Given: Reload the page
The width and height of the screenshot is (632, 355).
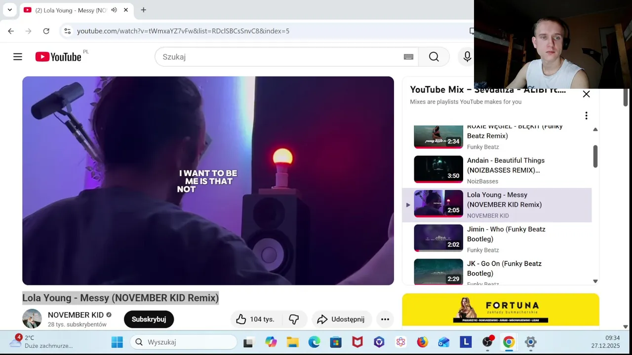Looking at the screenshot, I should [46, 31].
